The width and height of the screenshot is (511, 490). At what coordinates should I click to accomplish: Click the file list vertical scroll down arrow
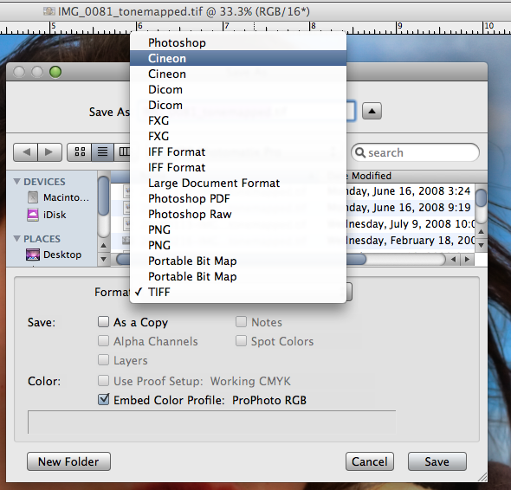481,245
